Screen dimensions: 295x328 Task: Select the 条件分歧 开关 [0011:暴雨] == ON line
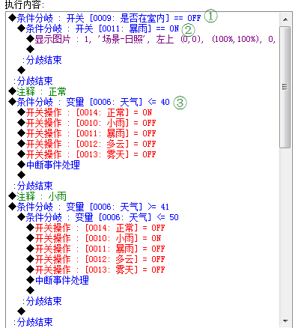(x=99, y=28)
